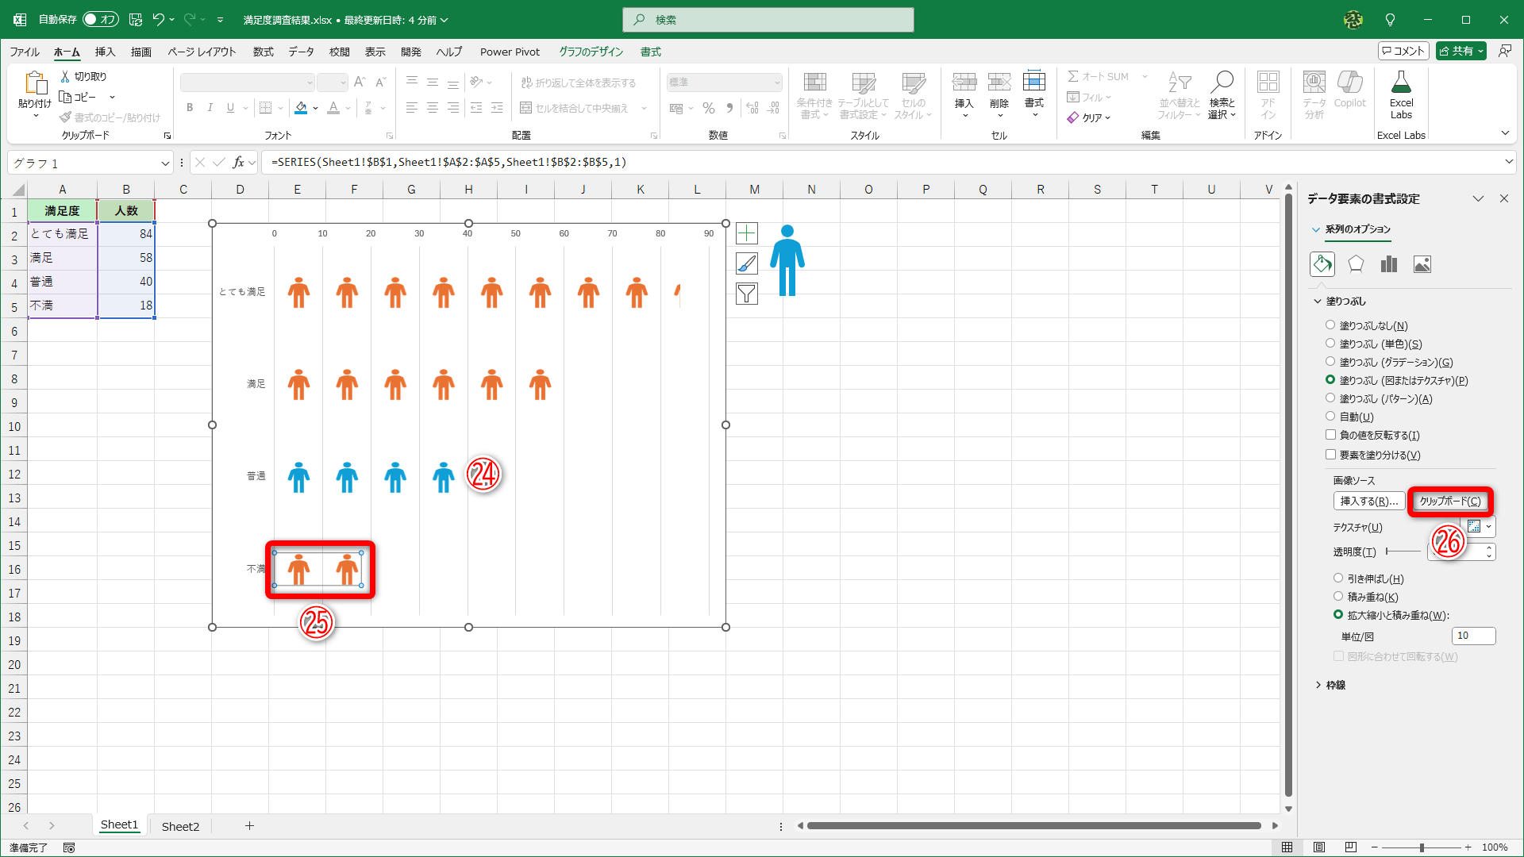Select Fill & Line paint bucket icon
The image size is (1524, 857).
(1322, 264)
